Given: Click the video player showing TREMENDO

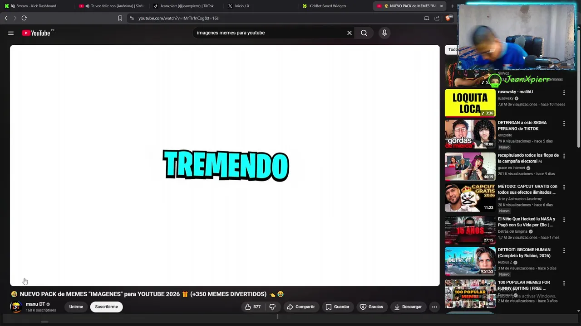Looking at the screenshot, I should click(225, 165).
